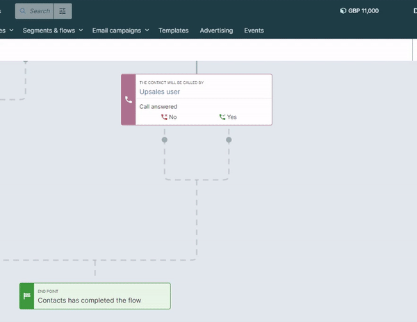Image resolution: width=417 pixels, height=322 pixels.
Task: Open the Templates menu item
Action: (173, 31)
